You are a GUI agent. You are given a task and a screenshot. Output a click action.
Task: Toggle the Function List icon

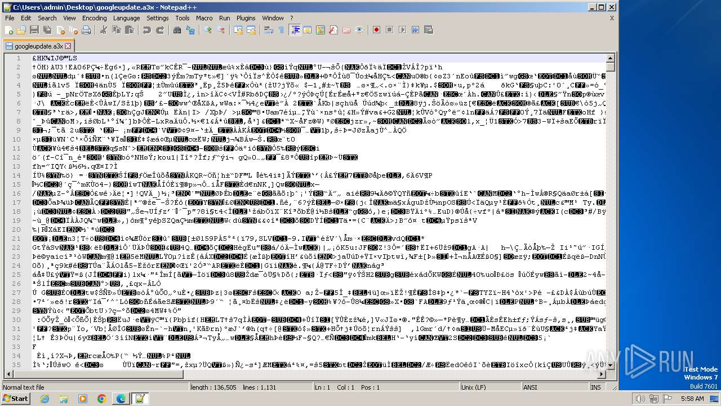tap(333, 30)
